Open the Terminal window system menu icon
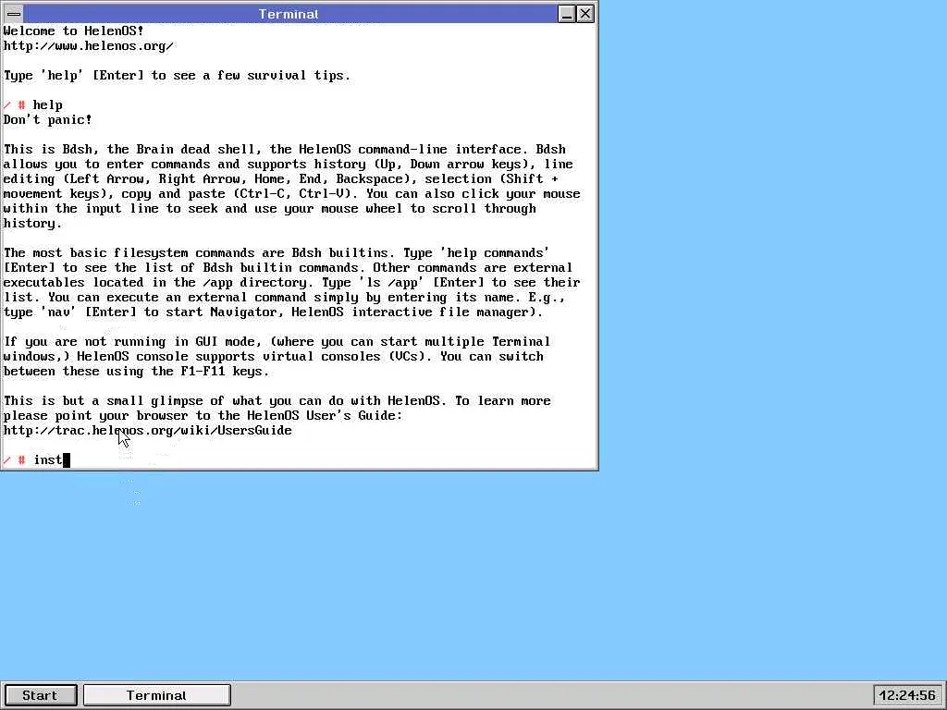The width and height of the screenshot is (947, 710). tap(13, 14)
